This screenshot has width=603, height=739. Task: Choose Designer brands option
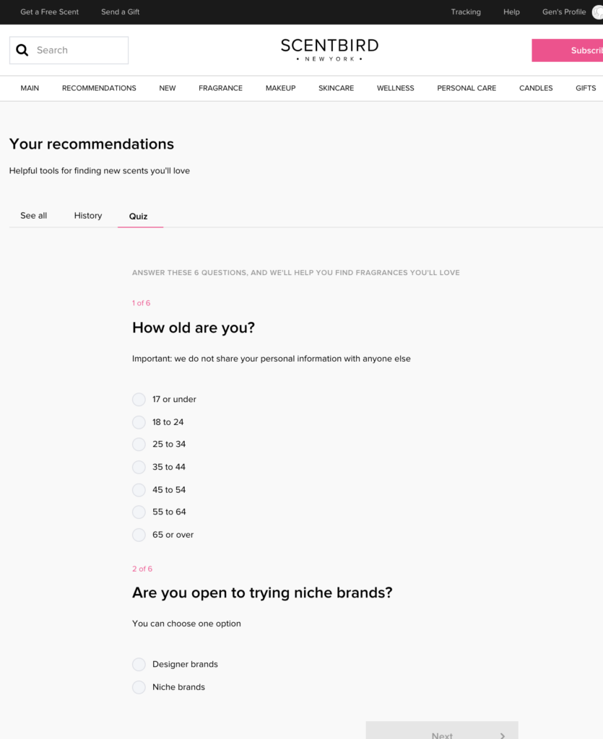click(139, 665)
